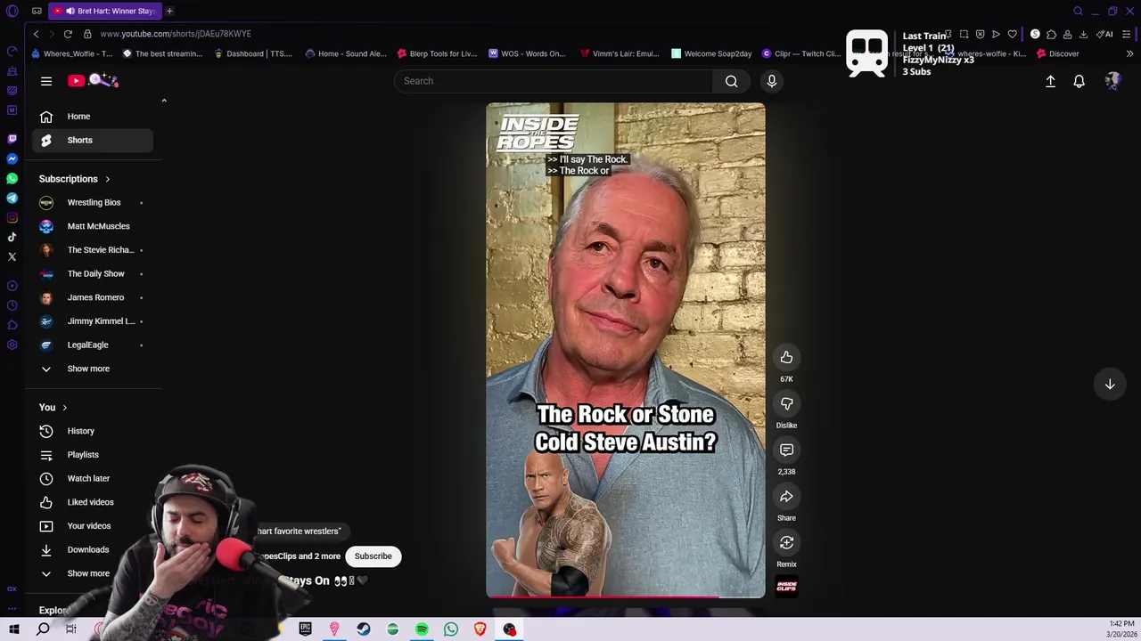Show more subscriptions
This screenshot has width=1141, height=641.
click(88, 369)
